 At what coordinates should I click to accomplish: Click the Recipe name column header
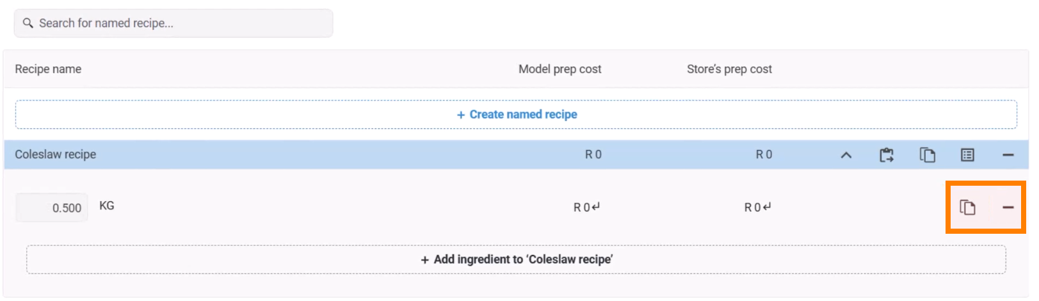(x=48, y=69)
